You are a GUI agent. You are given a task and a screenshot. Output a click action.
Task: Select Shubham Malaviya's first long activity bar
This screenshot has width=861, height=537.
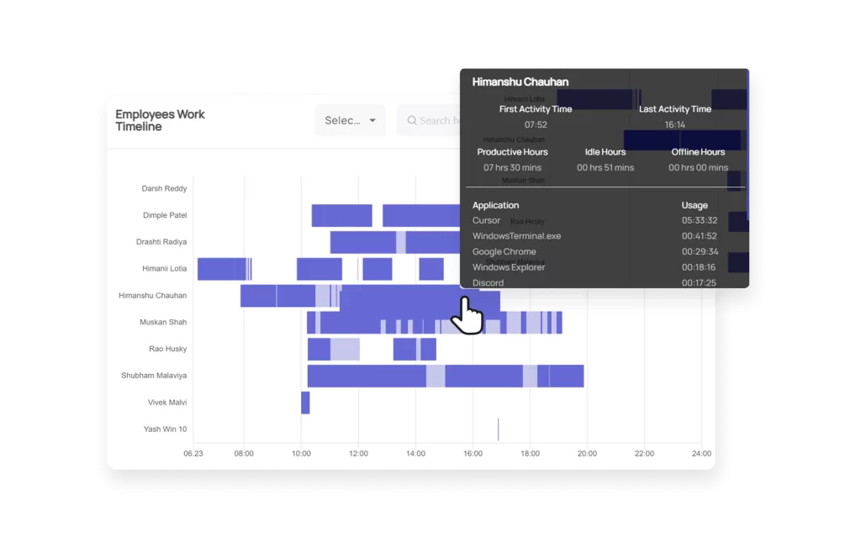(x=366, y=376)
